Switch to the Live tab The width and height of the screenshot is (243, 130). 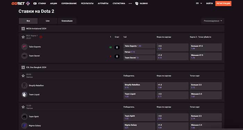click(x=48, y=21)
